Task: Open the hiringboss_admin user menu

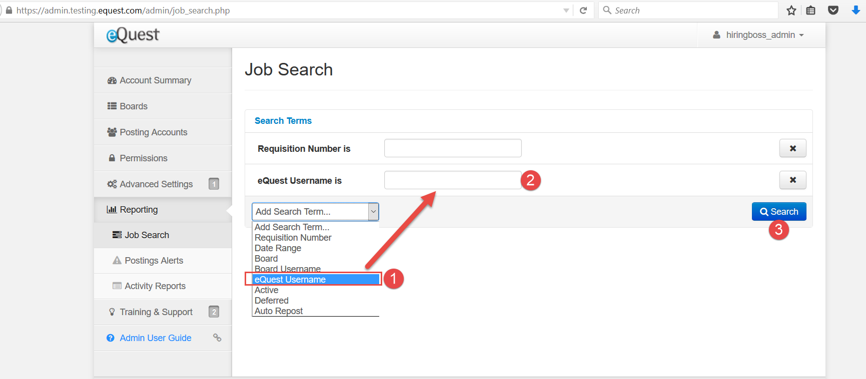Action: [758, 35]
